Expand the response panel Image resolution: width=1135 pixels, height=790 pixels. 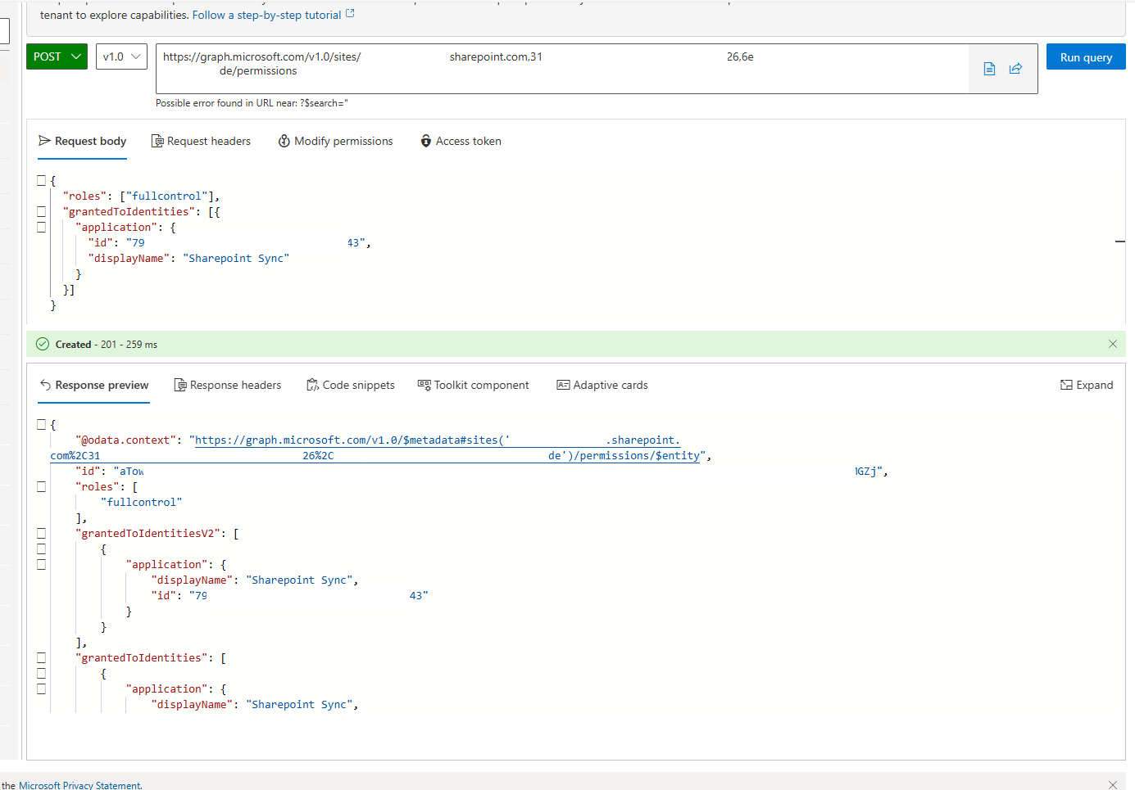point(1087,385)
